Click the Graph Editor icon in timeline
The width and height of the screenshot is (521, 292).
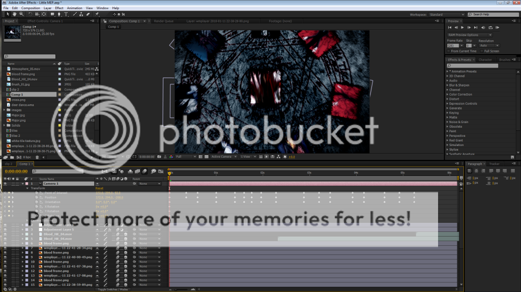161,171
